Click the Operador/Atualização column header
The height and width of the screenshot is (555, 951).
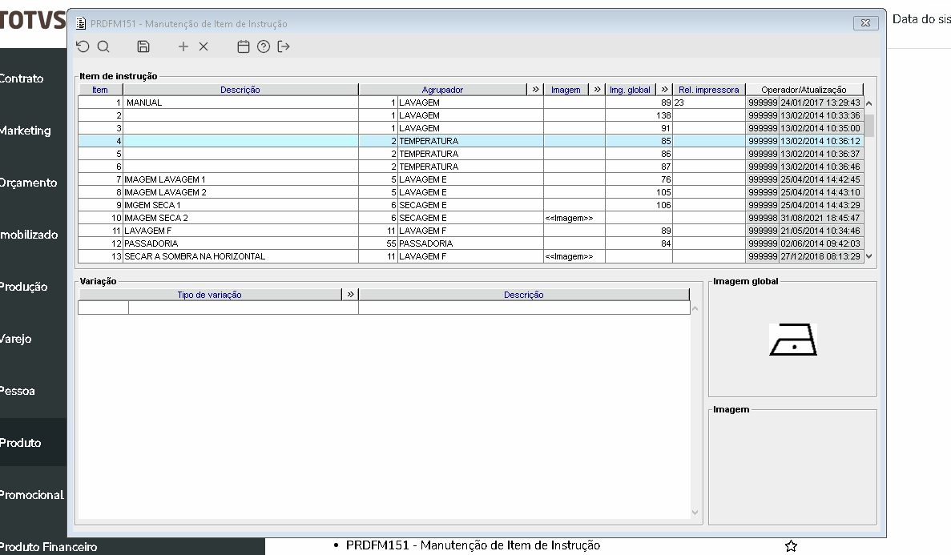(804, 90)
